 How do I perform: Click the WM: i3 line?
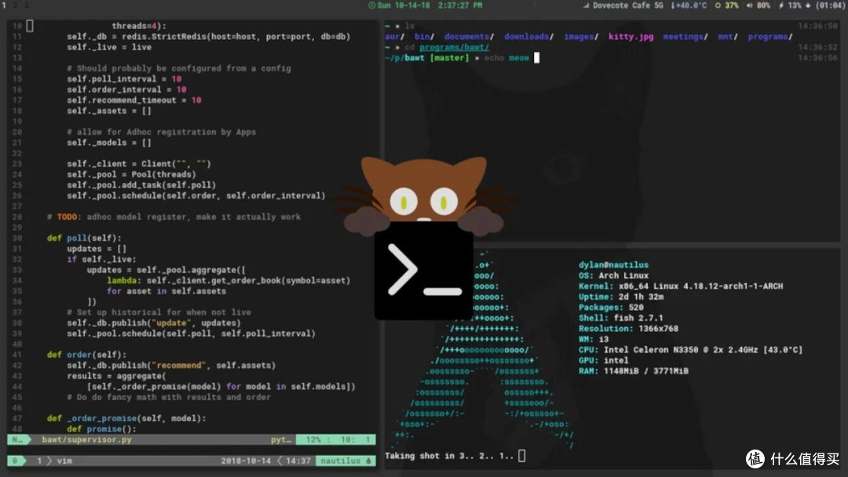(x=594, y=339)
